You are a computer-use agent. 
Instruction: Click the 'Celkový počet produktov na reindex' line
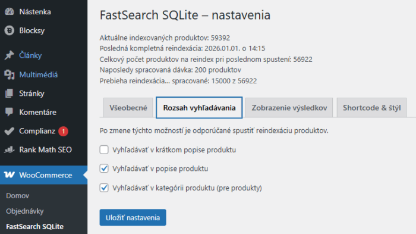click(206, 60)
